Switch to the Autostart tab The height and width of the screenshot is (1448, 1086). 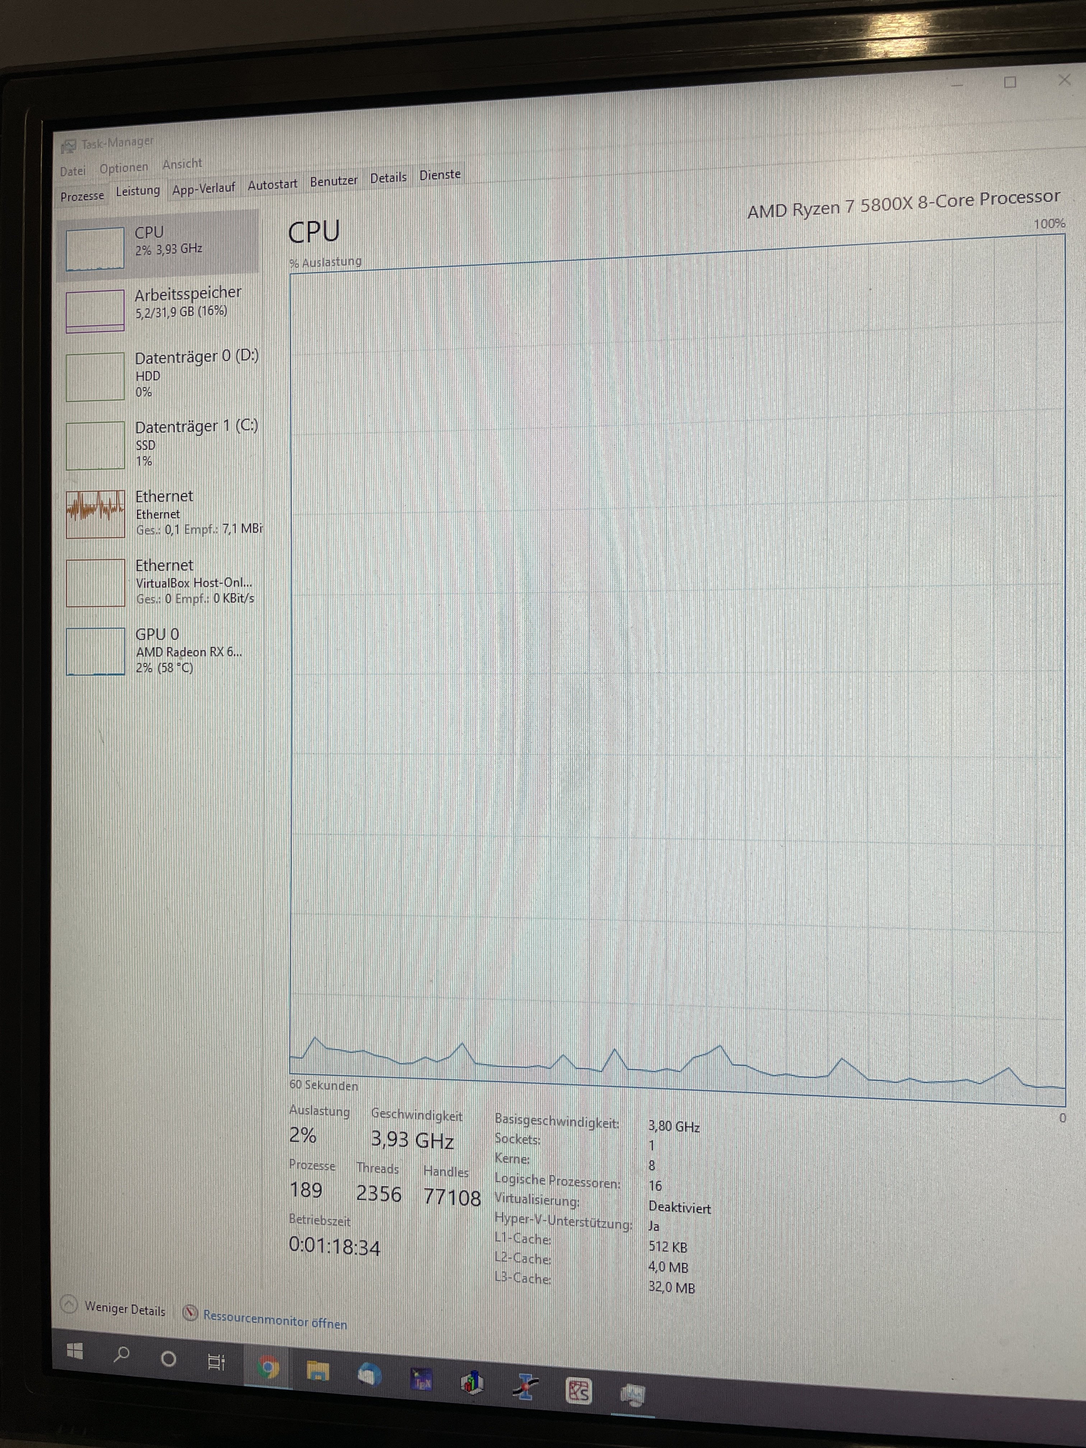[272, 185]
